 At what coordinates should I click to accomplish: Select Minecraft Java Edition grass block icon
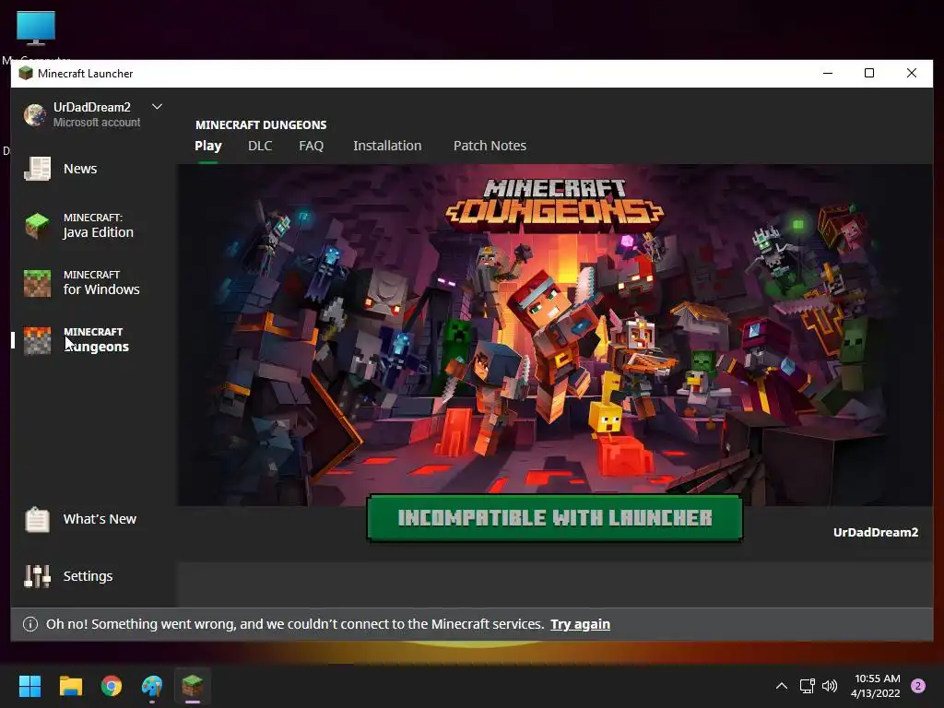tap(37, 226)
